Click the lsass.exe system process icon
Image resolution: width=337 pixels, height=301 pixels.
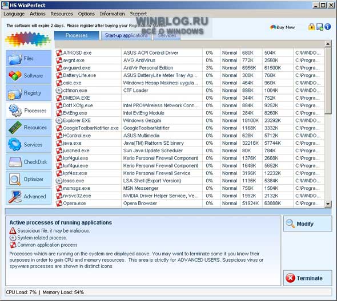click(59, 181)
